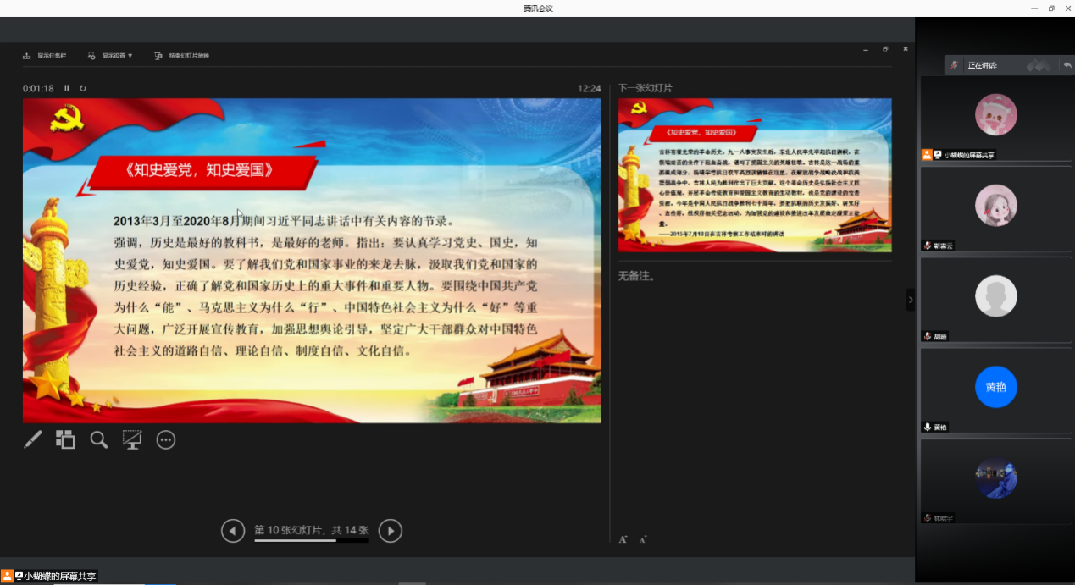Click 结束幻灯片放映 to end slideshow
1075x585 pixels.
[182, 56]
